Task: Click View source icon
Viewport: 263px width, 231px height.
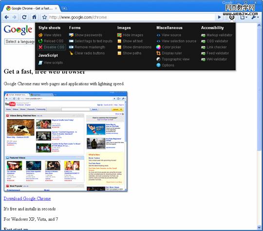Action: tap(158, 35)
